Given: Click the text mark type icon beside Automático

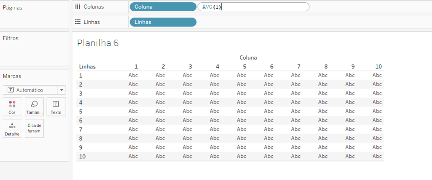Looking at the screenshot, I should click(x=11, y=90).
